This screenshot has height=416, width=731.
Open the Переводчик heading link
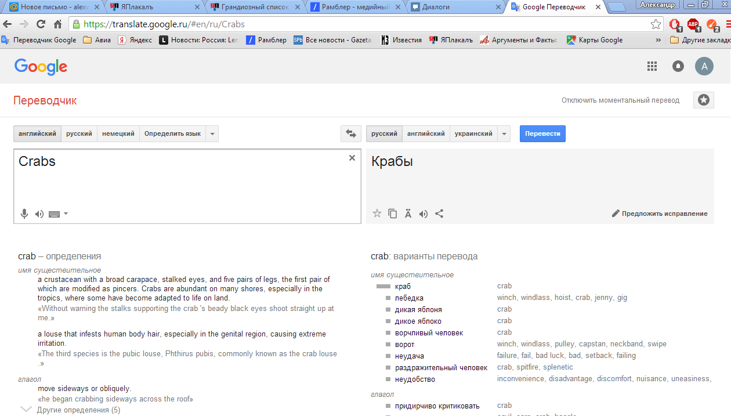pyautogui.click(x=45, y=100)
